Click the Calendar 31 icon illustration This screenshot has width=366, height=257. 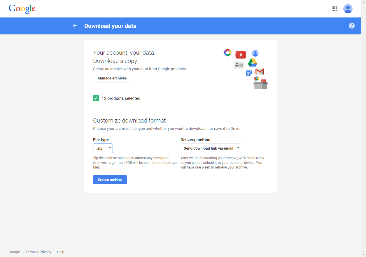click(249, 73)
